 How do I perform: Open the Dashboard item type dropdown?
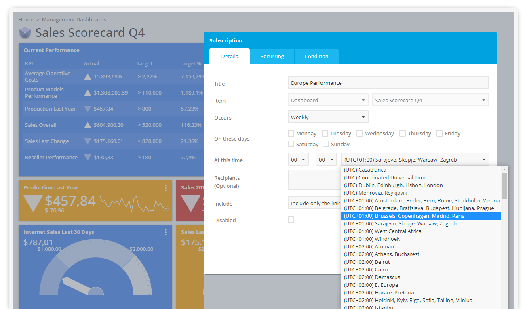328,100
